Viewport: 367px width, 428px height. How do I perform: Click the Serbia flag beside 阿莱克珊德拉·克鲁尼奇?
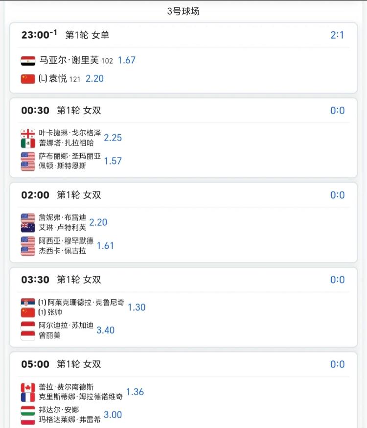pos(28,302)
